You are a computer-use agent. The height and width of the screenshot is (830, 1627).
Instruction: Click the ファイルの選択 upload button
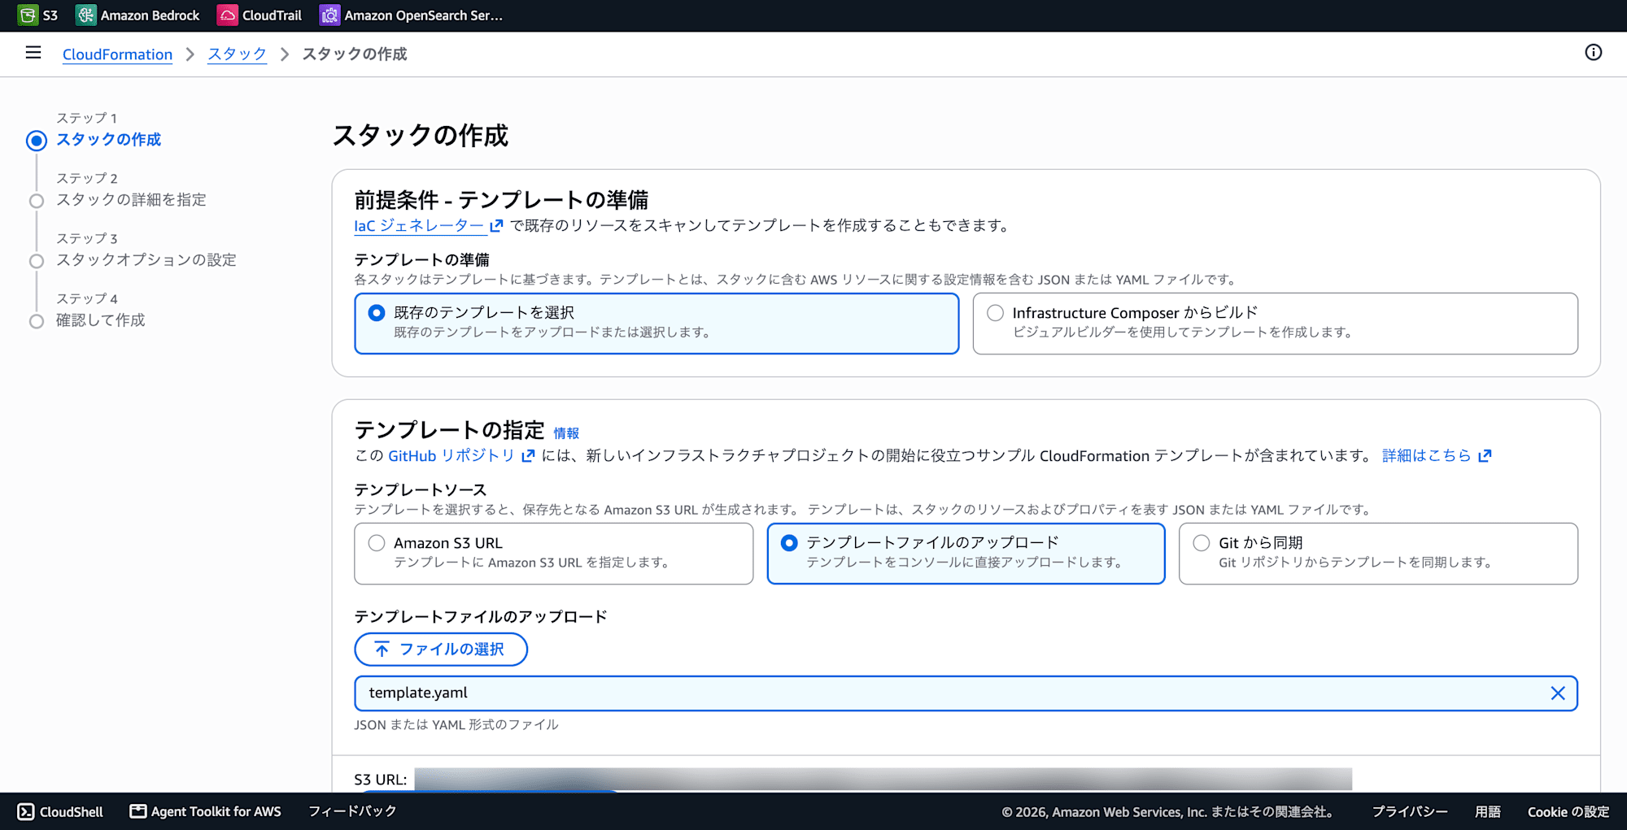coord(441,650)
